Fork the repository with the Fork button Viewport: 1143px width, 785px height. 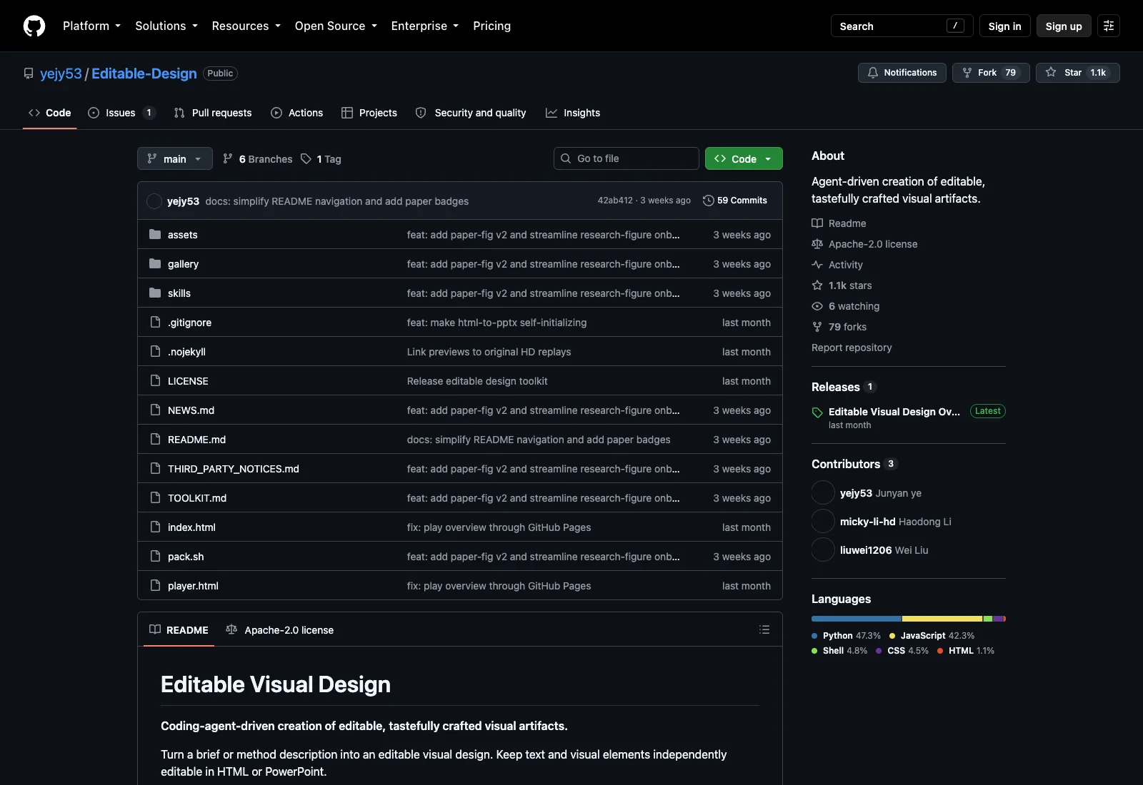[991, 73]
